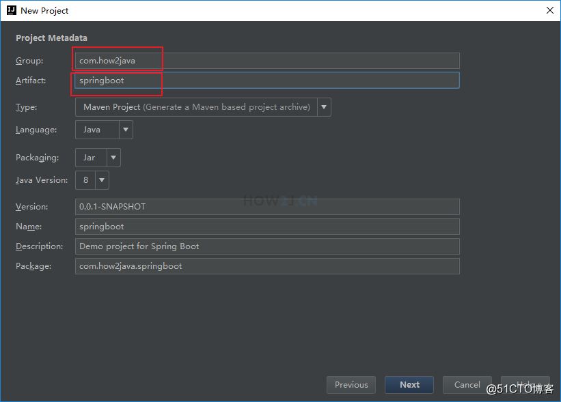The width and height of the screenshot is (561, 402).
Task: Proceed with the Next button
Action: (x=409, y=385)
